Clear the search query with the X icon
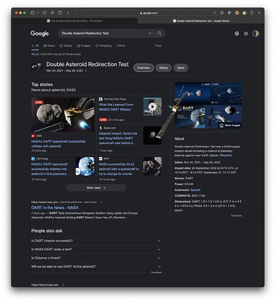The height and width of the screenshot is (302, 275). click(x=150, y=33)
